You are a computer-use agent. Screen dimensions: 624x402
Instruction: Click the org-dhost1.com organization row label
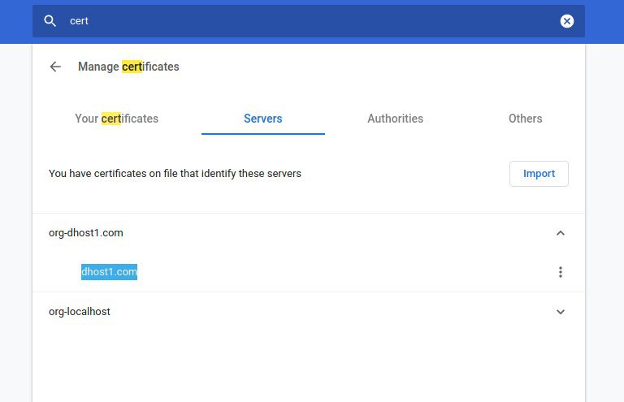point(86,233)
